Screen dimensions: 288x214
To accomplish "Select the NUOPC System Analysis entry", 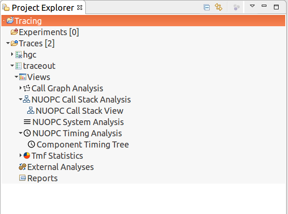I will [78, 122].
